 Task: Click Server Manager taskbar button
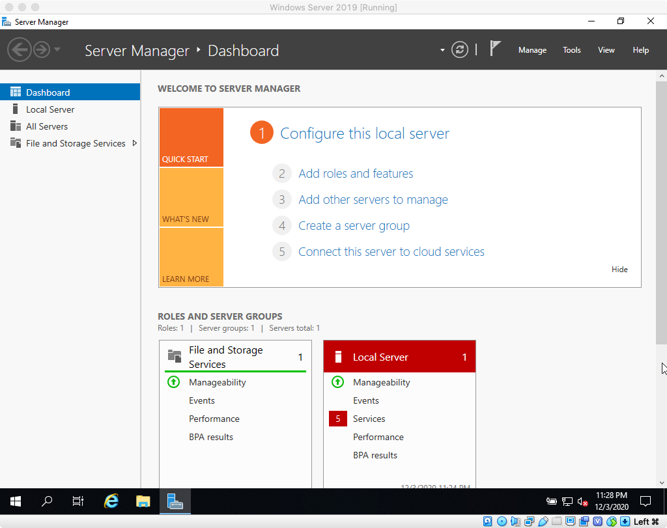pos(175,501)
